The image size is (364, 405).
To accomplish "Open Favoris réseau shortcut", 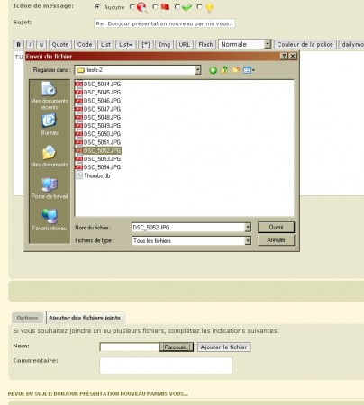I will pos(50,220).
